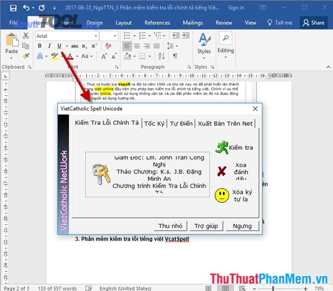Toggle Underline formatting

59,46
